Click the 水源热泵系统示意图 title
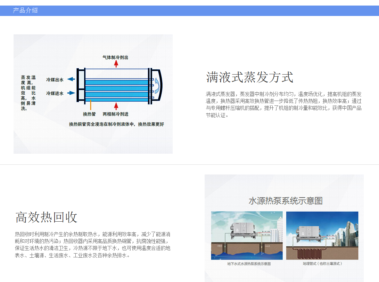The image size is (379, 282). pyautogui.click(x=285, y=200)
